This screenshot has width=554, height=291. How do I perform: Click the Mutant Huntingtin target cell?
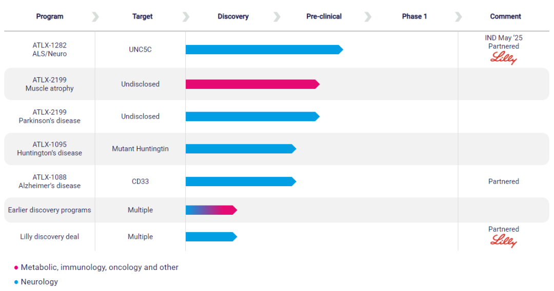click(x=140, y=149)
